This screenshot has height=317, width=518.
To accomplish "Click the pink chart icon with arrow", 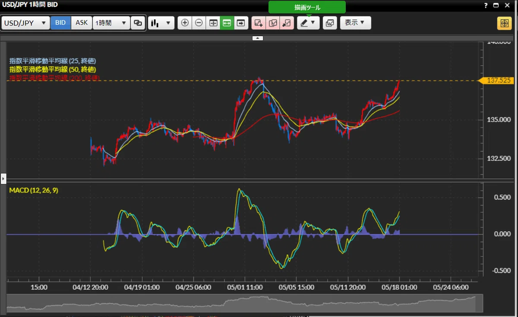I will click(x=287, y=23).
